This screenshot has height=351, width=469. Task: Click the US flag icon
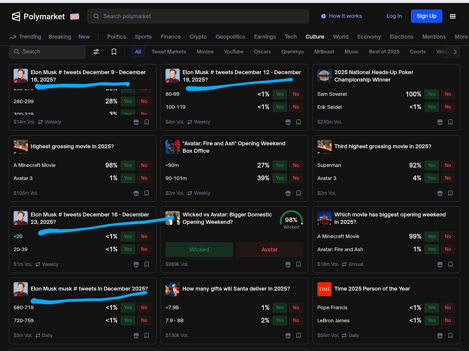tap(75, 17)
